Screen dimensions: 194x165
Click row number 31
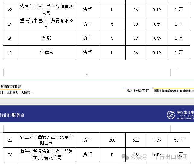click(x=10, y=53)
